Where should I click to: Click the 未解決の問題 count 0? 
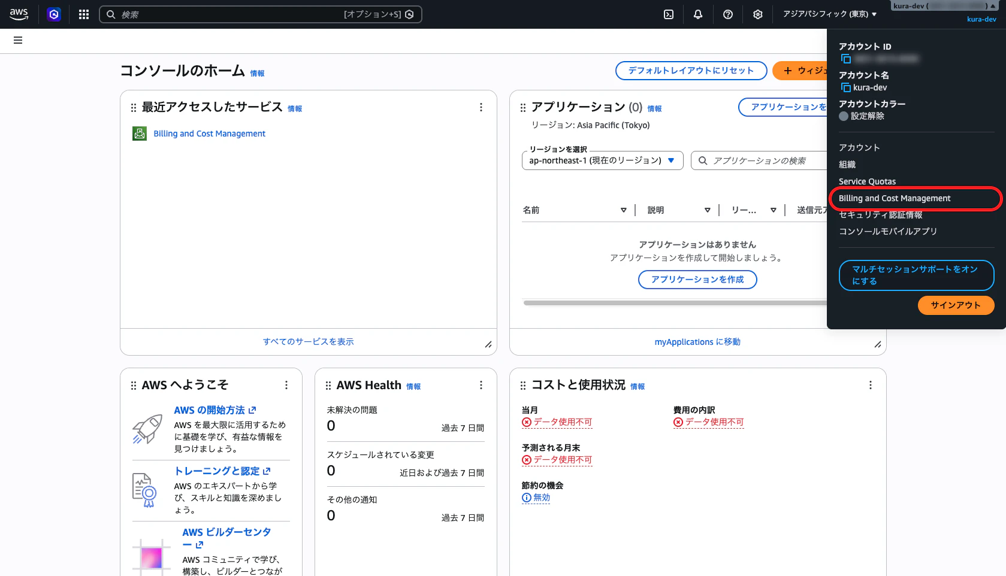click(x=331, y=426)
